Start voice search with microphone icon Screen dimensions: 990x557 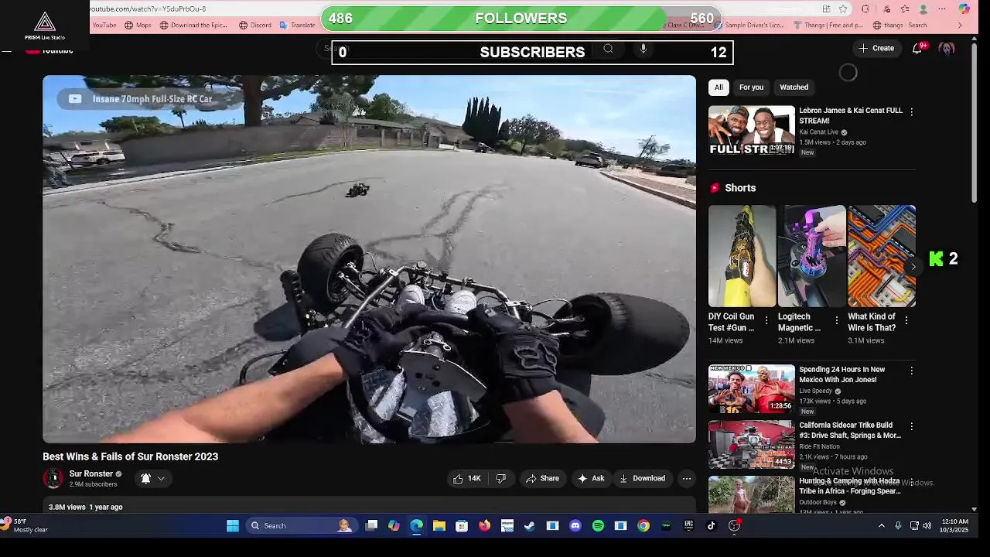643,49
